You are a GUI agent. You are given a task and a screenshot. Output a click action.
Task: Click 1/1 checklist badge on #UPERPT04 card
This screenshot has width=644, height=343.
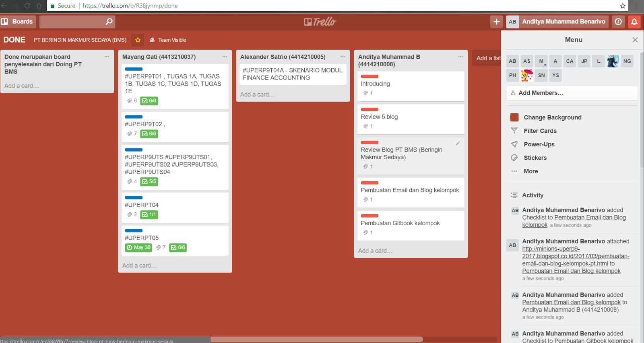[x=149, y=215]
